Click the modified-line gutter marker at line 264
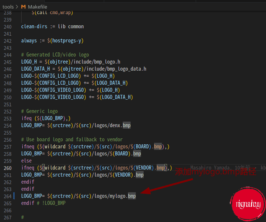This screenshot has width=266, height=222. (x=14, y=196)
